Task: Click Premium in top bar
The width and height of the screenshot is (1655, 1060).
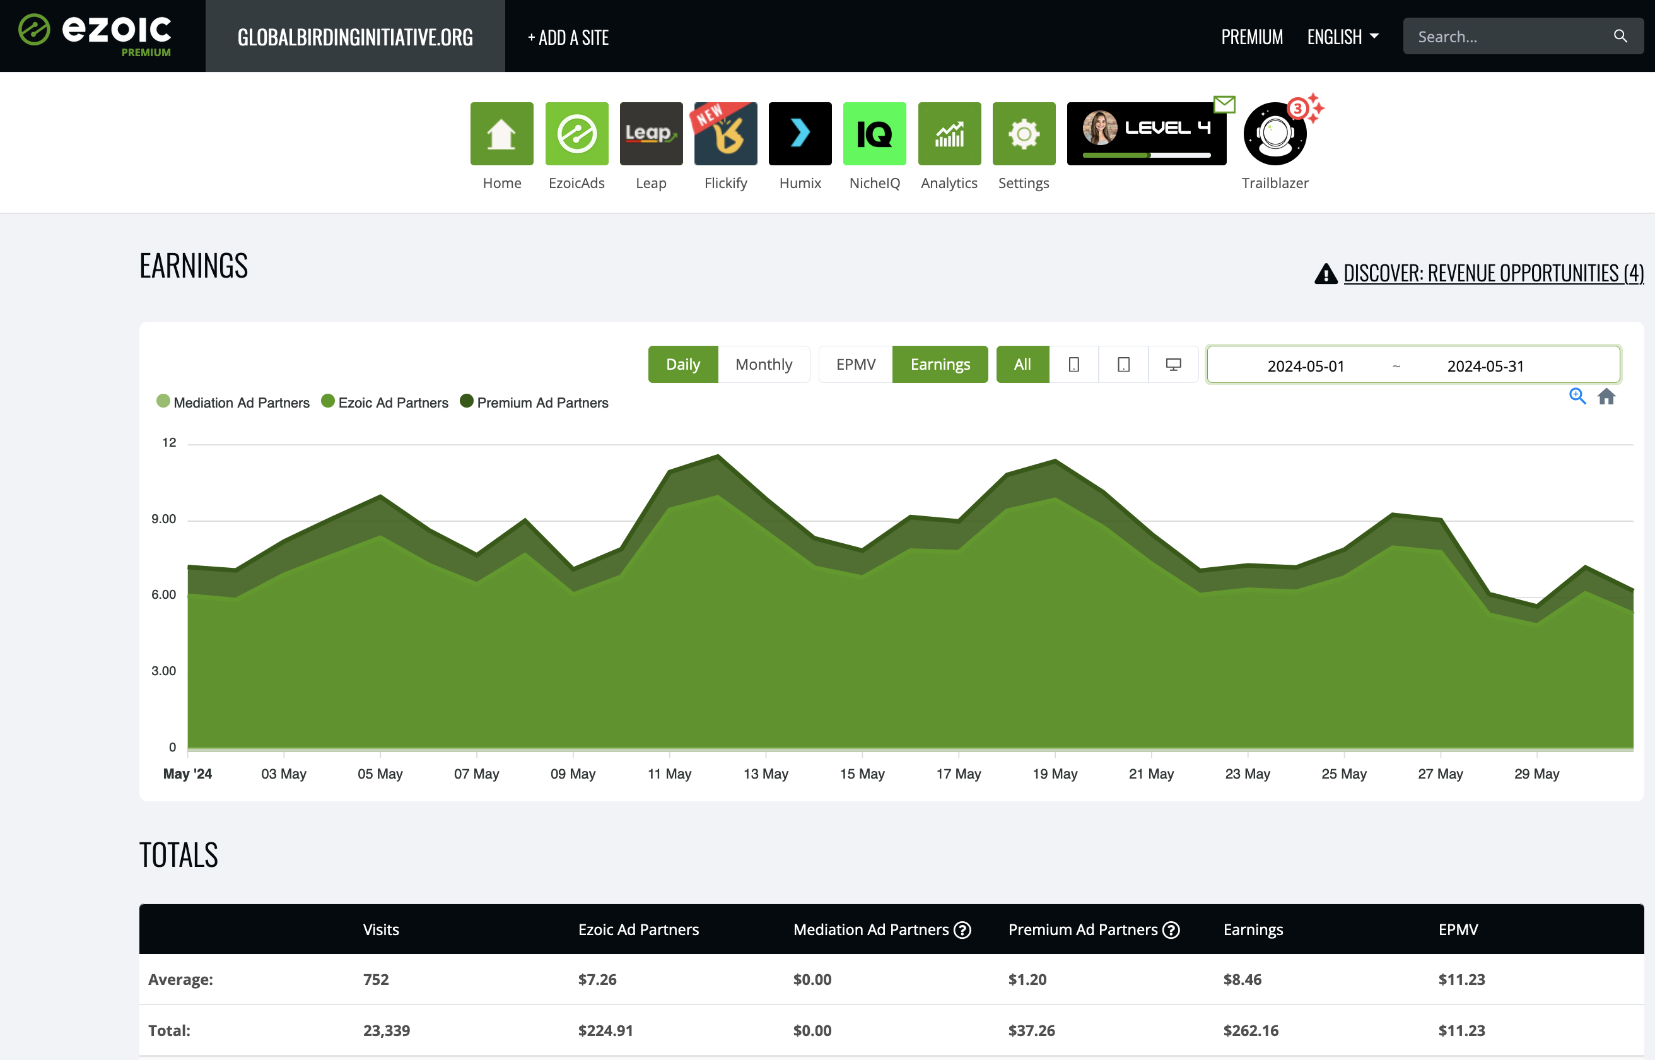Action: (x=1252, y=37)
